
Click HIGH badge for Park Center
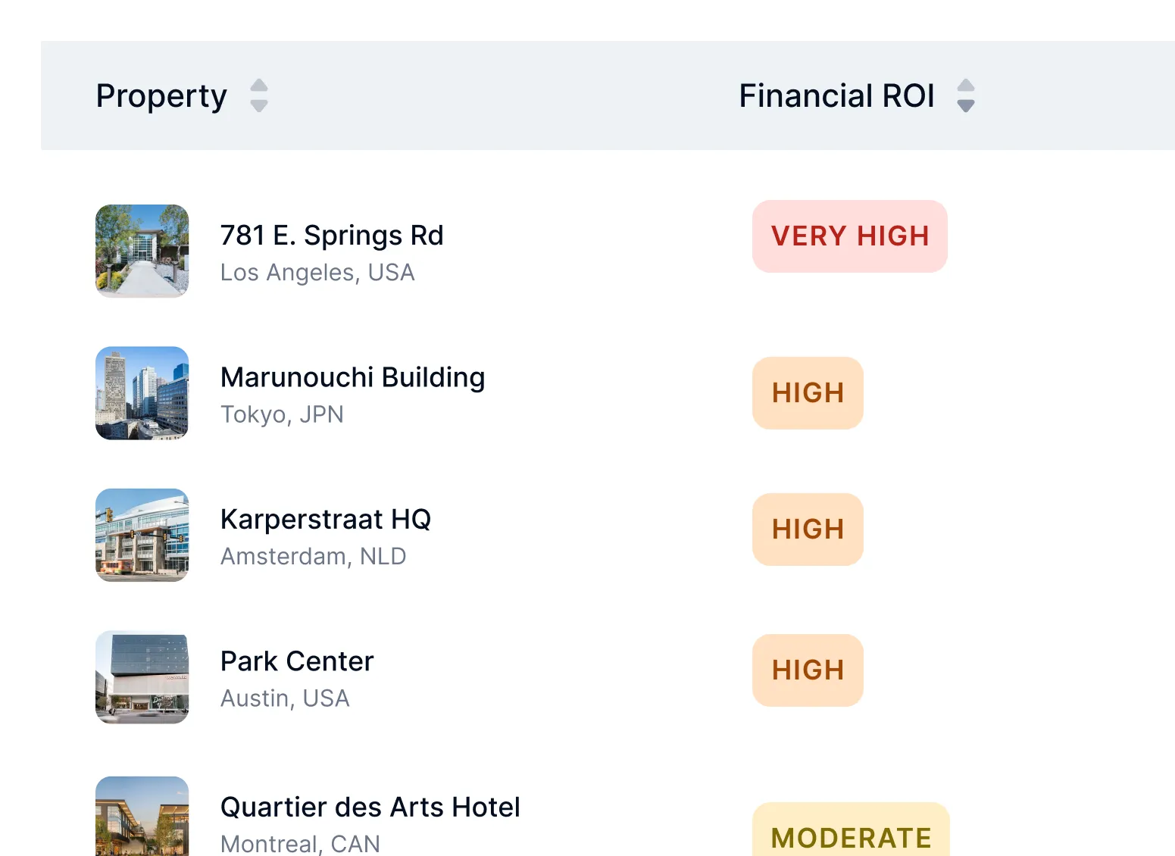pos(808,670)
